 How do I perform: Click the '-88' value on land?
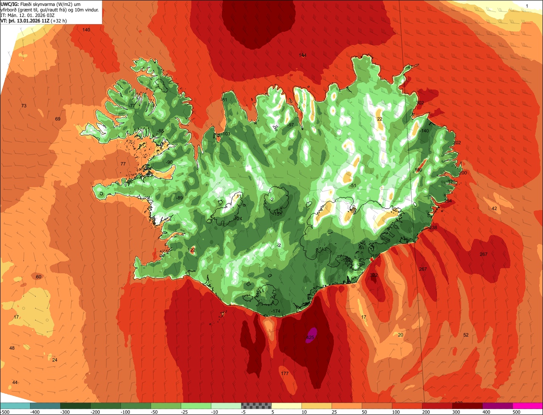(160, 131)
